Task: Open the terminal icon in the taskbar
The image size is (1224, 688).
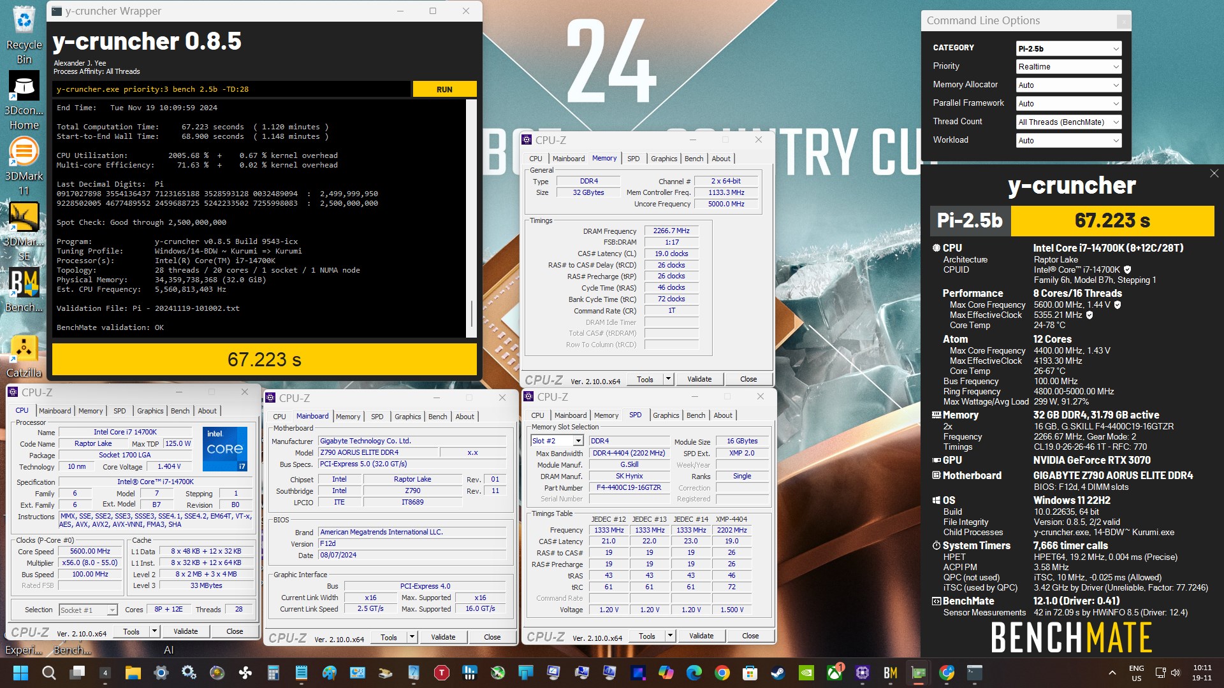Action: point(975,673)
